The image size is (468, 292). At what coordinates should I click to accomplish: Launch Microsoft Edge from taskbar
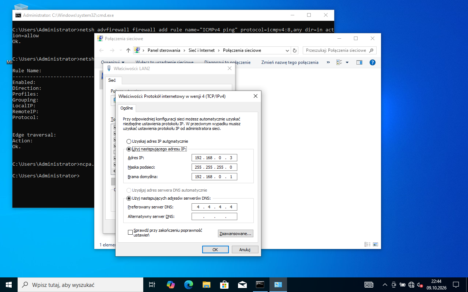tap(188, 285)
